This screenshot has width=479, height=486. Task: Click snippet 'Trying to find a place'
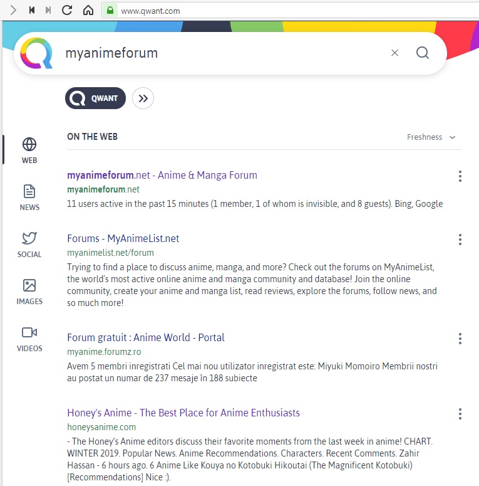pos(252,285)
